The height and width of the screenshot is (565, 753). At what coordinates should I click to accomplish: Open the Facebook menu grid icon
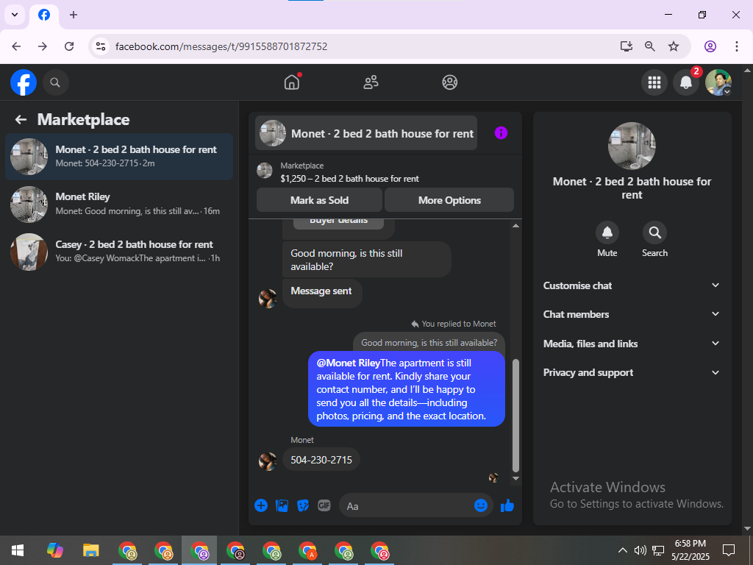654,82
